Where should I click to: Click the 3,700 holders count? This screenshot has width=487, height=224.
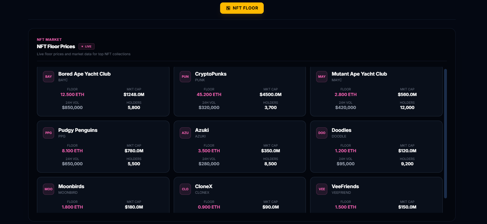pos(270,108)
